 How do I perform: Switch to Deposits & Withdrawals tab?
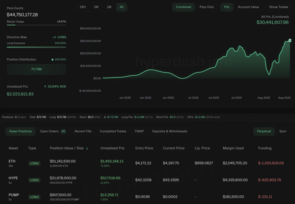(169, 131)
